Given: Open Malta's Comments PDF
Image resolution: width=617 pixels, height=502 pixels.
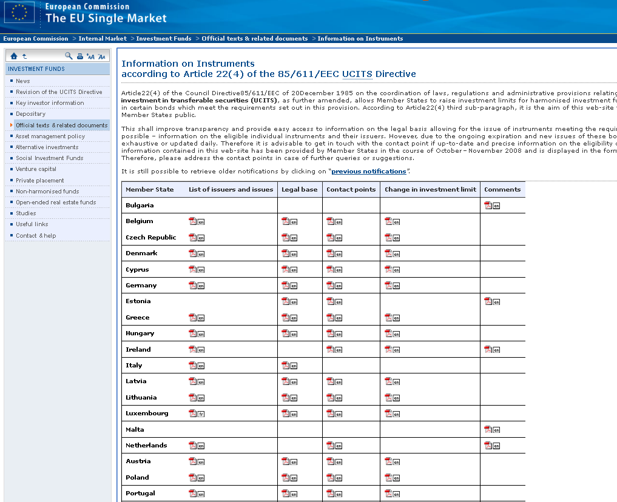Looking at the screenshot, I should (488, 430).
